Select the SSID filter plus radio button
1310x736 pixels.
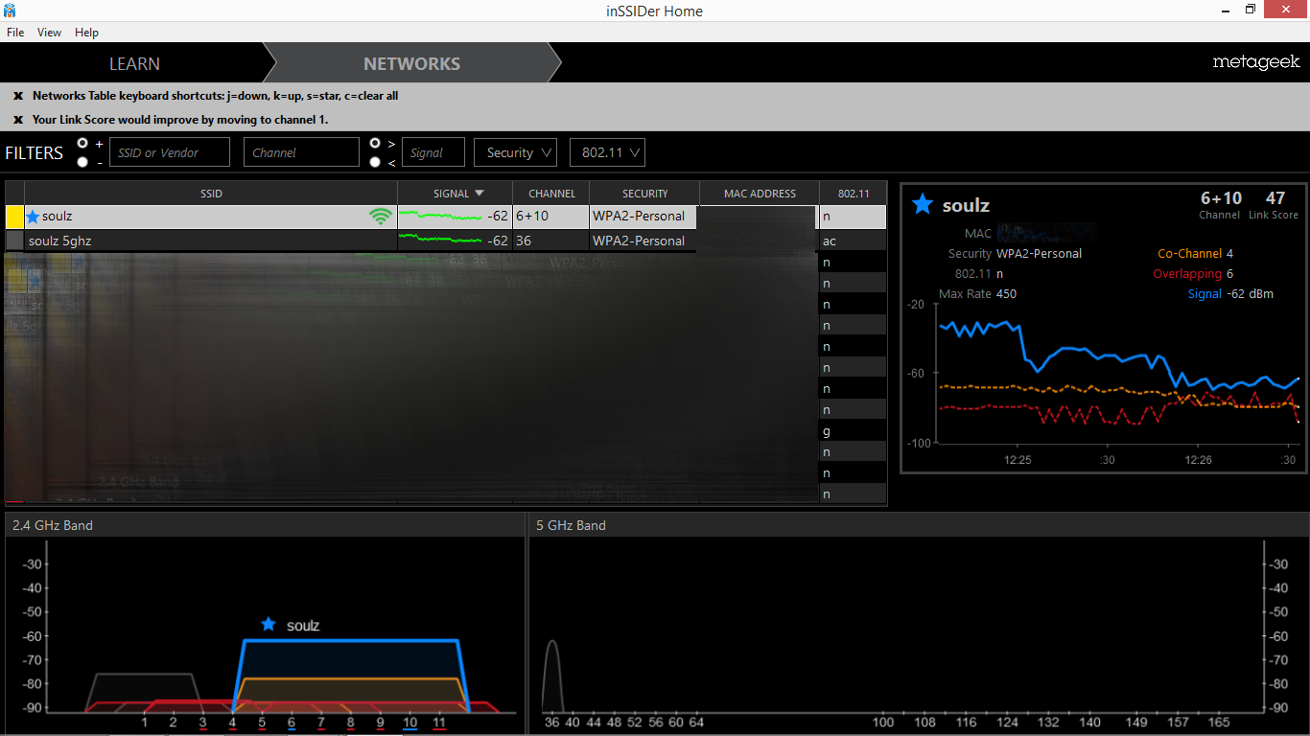click(x=82, y=144)
